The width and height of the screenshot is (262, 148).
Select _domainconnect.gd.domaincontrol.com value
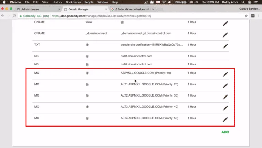pos(146,33)
